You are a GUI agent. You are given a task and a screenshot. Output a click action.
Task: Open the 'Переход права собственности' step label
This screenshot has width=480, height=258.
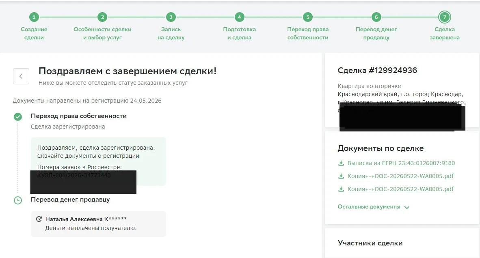[308, 33]
